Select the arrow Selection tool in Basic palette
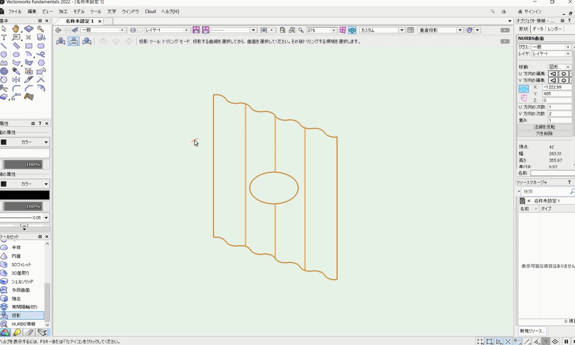The width and height of the screenshot is (575, 345). click(4, 29)
